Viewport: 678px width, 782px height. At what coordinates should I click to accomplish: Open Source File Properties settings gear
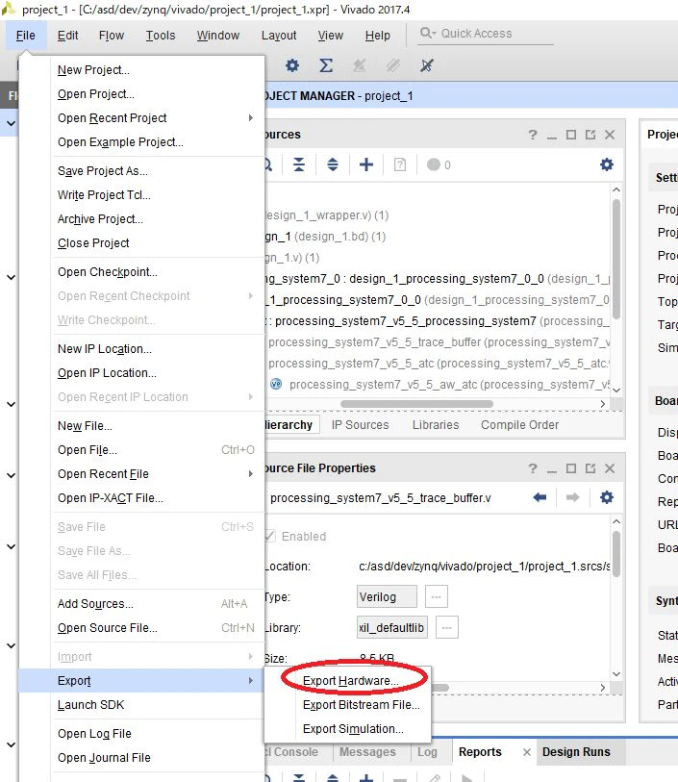[607, 497]
